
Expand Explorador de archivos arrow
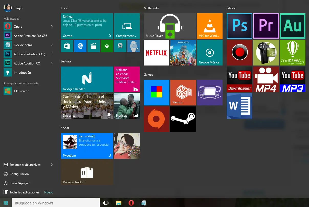coord(52,165)
